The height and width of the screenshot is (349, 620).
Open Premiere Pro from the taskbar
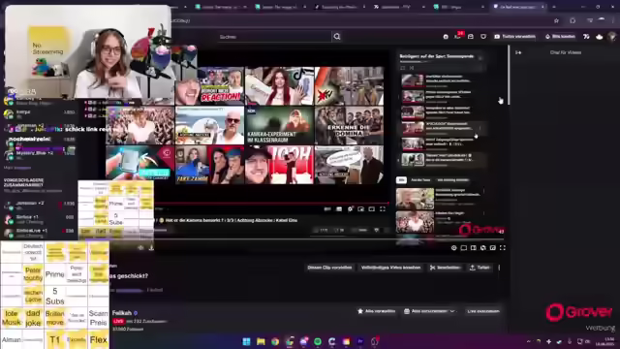(x=360, y=341)
